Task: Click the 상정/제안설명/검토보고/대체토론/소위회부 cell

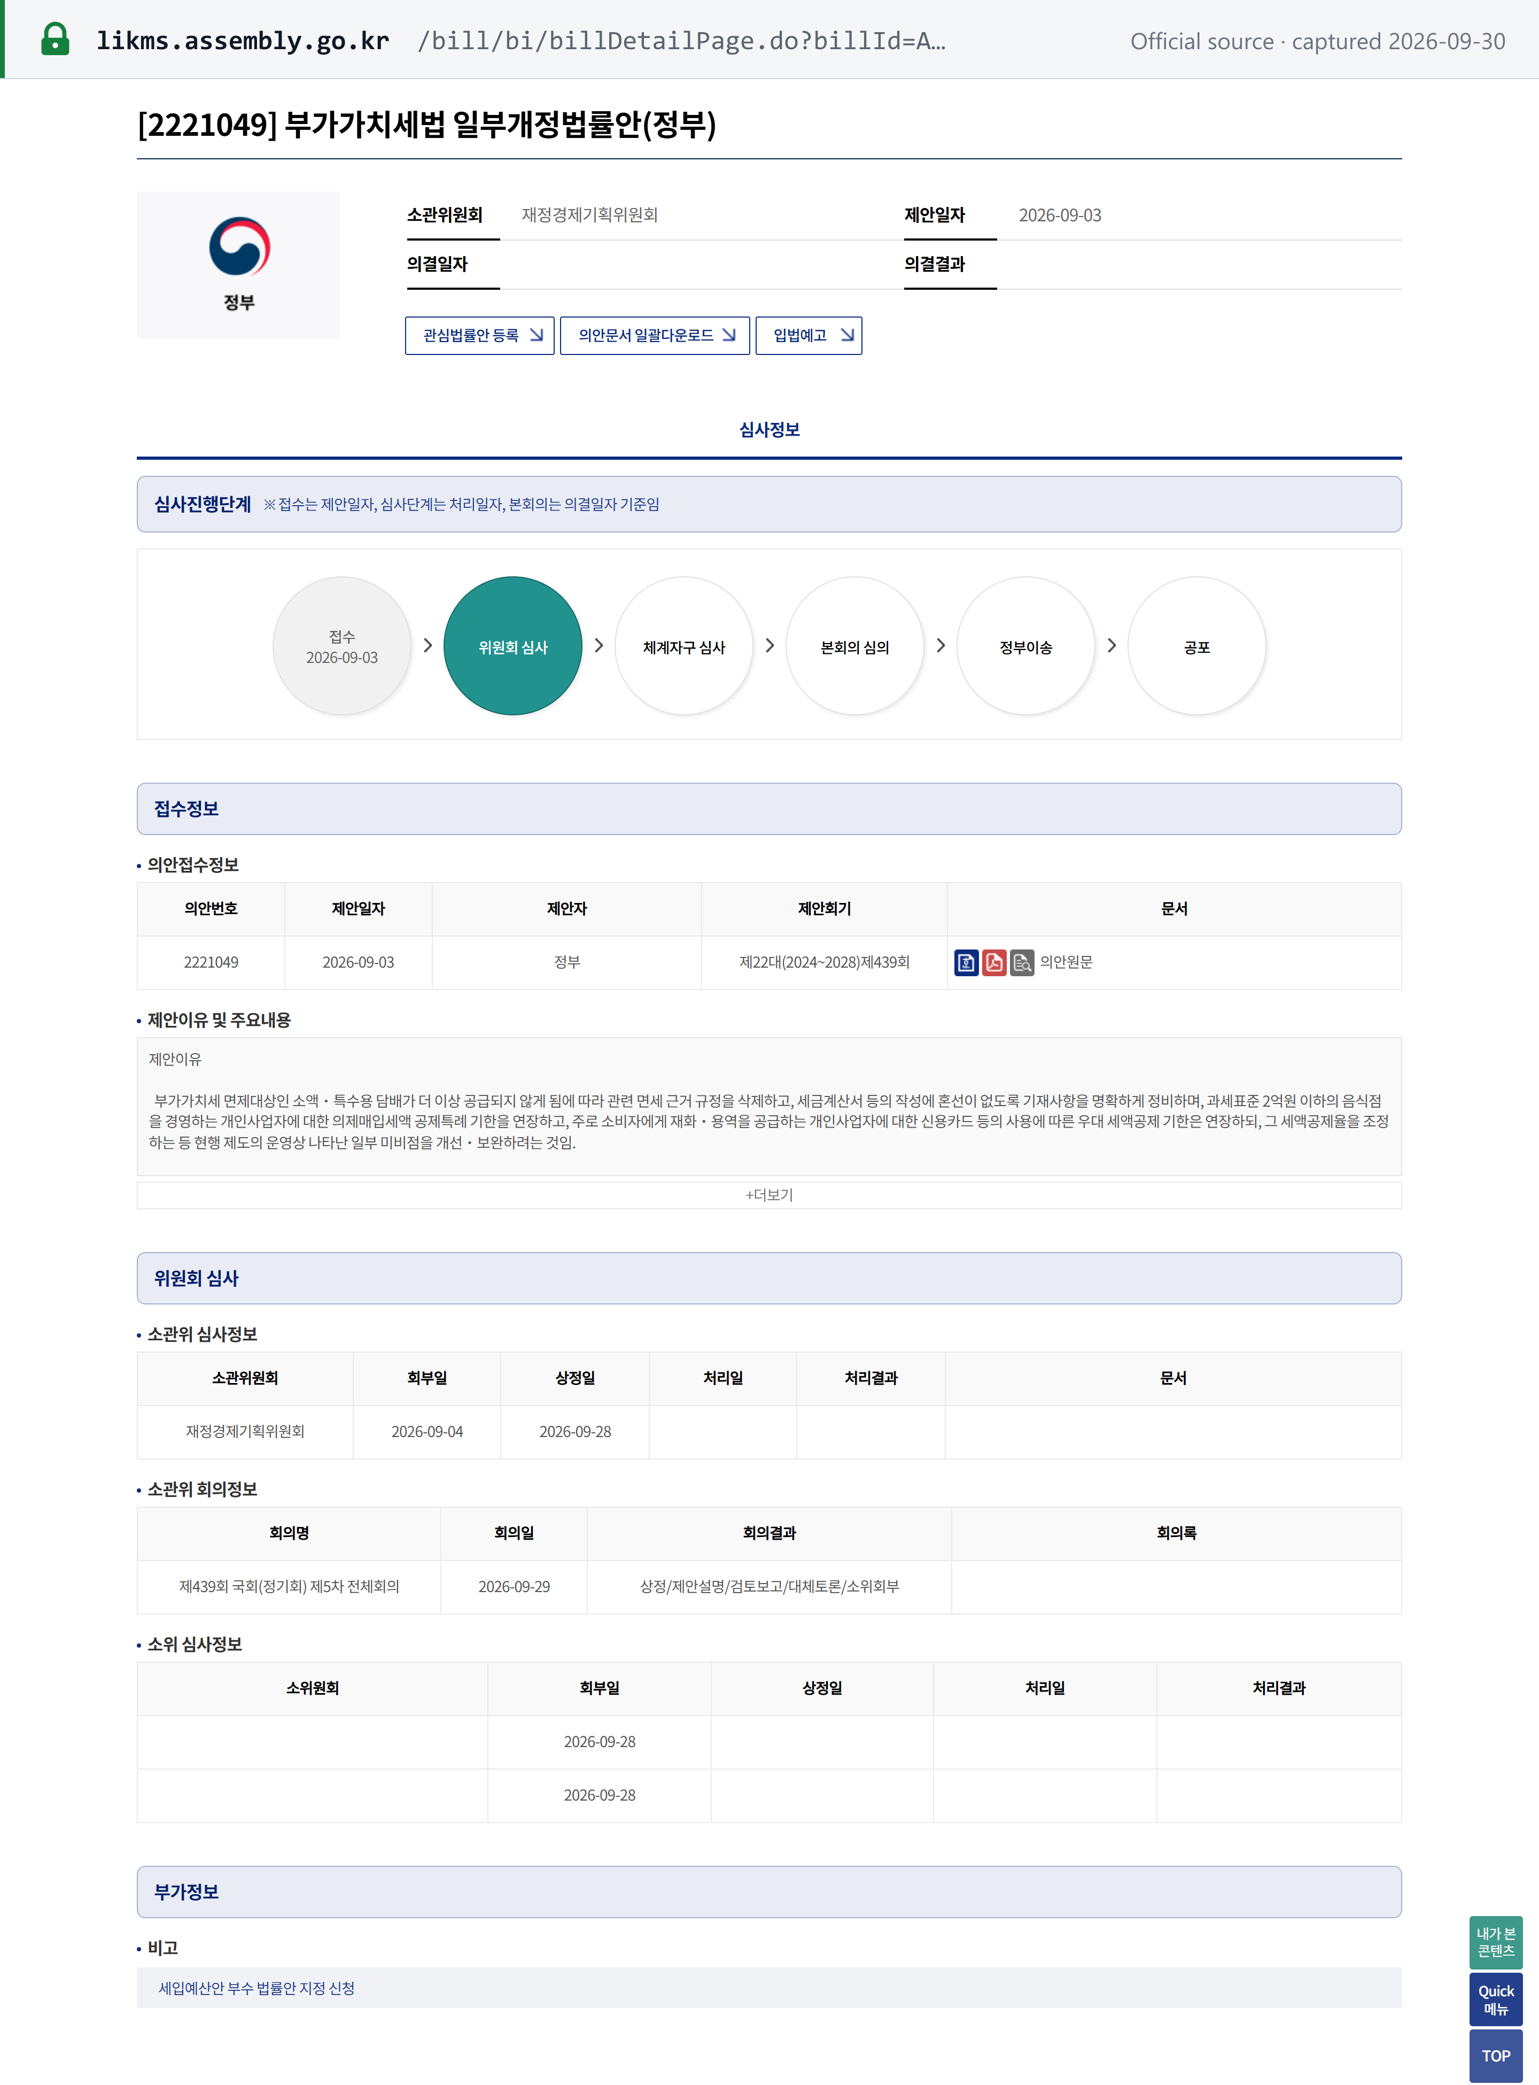Action: [770, 1586]
